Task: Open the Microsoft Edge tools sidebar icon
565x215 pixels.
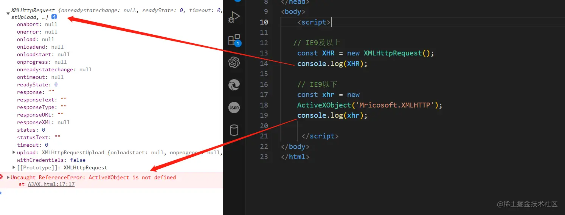Action: pyautogui.click(x=234, y=85)
